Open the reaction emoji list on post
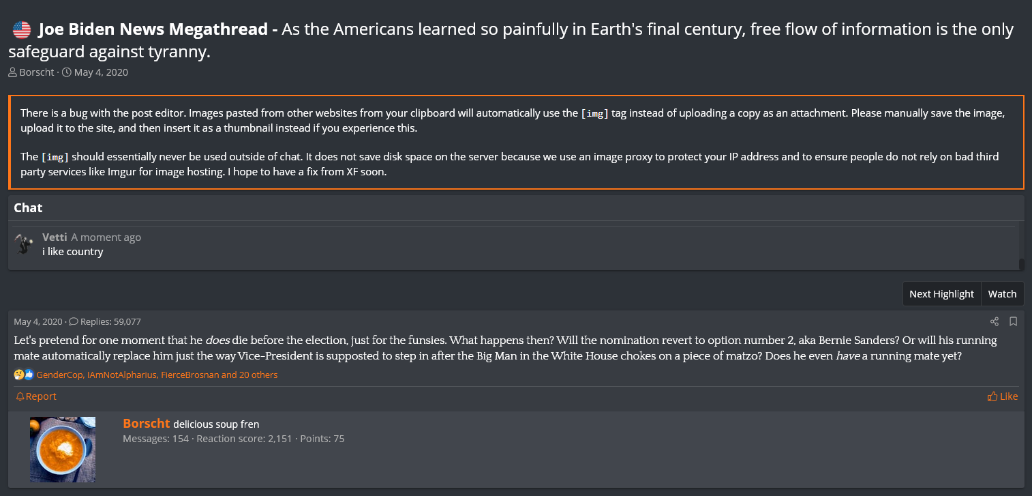Image resolution: width=1032 pixels, height=496 pixels. pos(24,375)
